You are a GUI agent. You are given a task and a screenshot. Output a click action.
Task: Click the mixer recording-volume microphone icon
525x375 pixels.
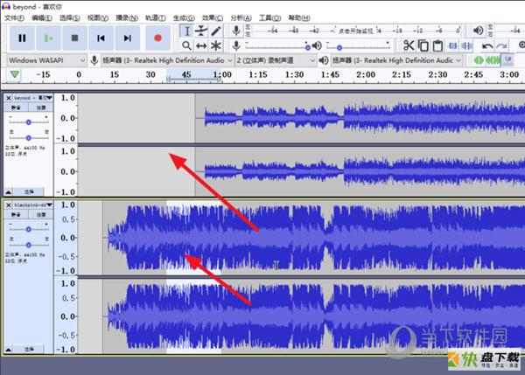coord(236,45)
